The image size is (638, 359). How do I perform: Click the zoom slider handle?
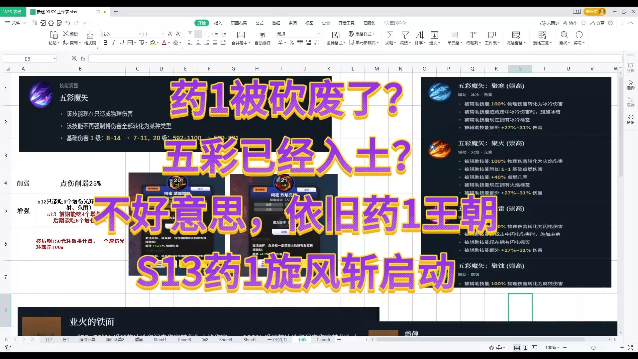[x=593, y=348]
